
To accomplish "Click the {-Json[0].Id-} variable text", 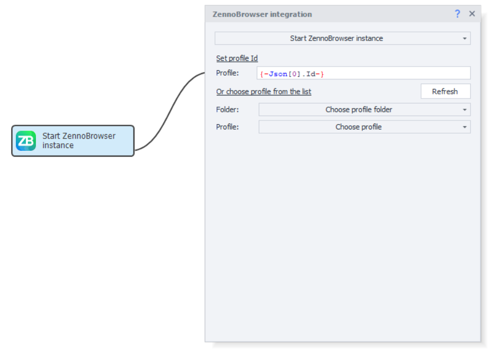I will (x=292, y=74).
